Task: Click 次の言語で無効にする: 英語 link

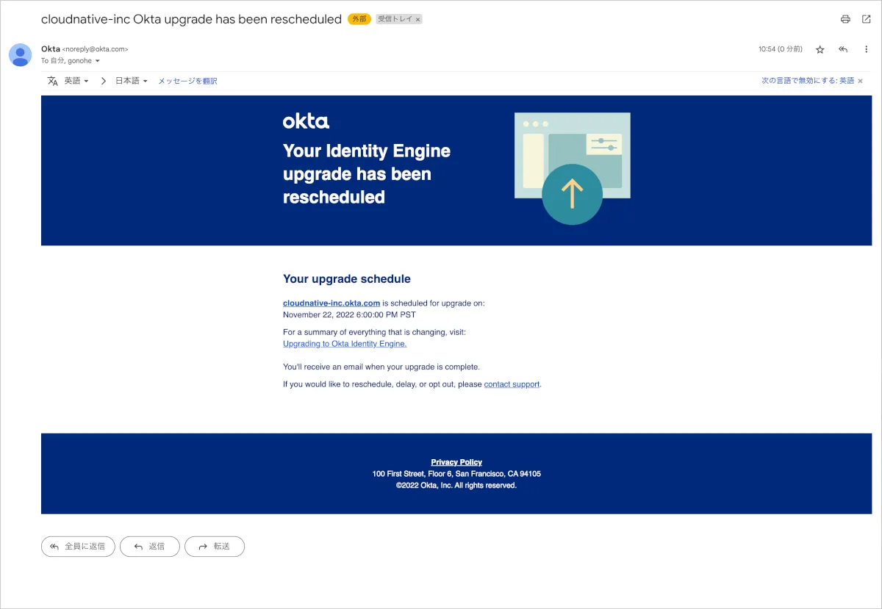Action: pos(808,81)
